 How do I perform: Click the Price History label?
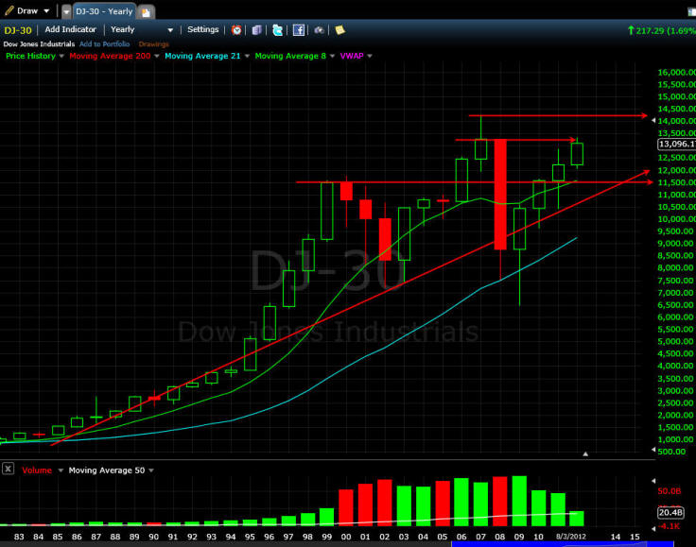30,56
